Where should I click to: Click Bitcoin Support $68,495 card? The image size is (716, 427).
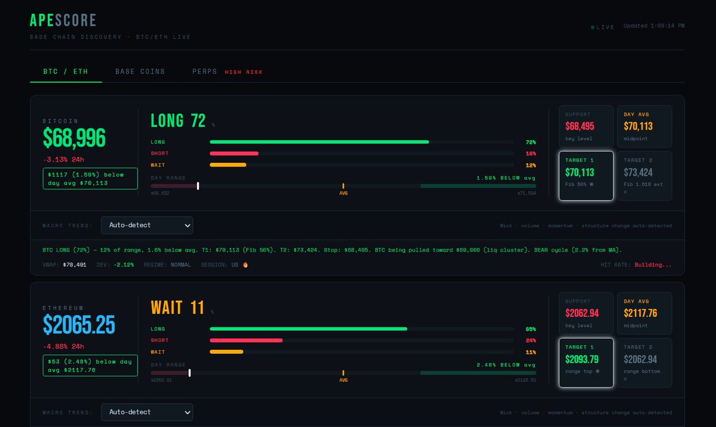pyautogui.click(x=586, y=126)
